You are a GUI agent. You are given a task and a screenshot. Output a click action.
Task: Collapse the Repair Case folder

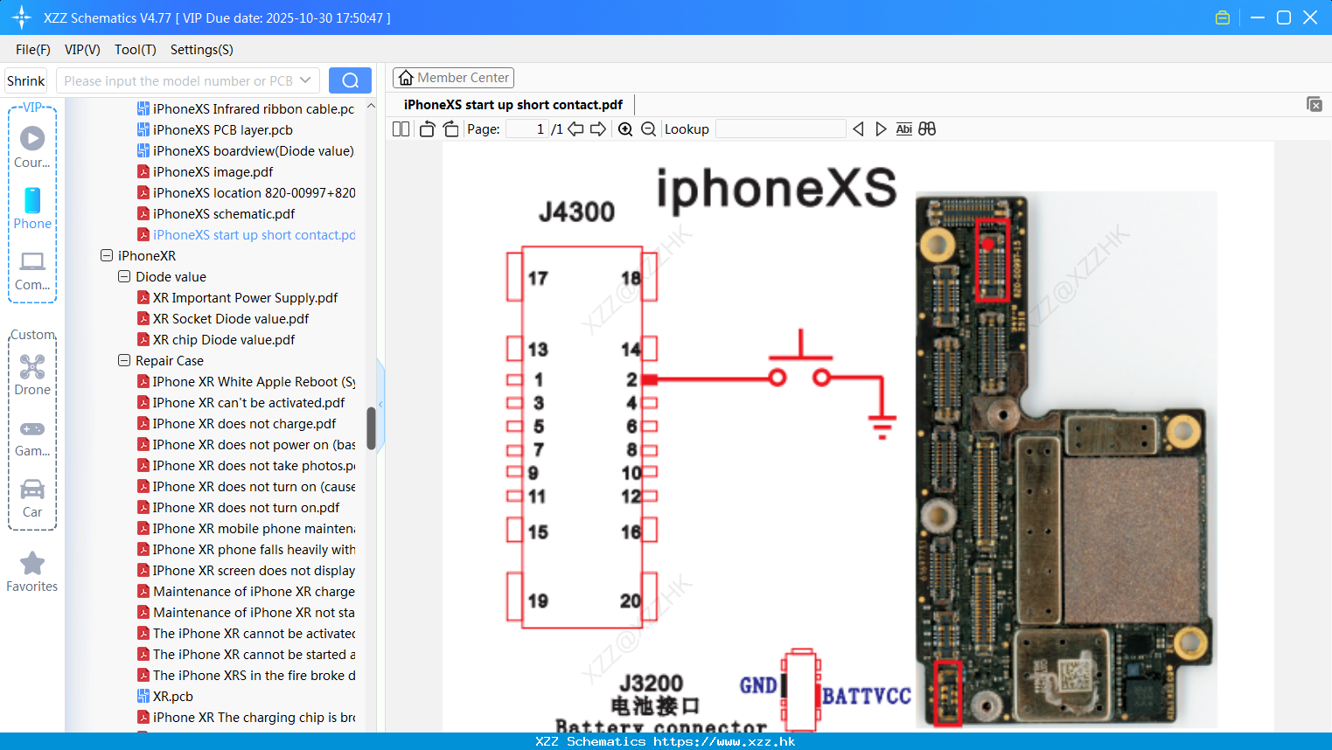click(x=124, y=361)
